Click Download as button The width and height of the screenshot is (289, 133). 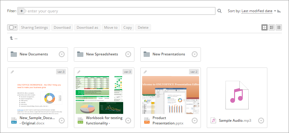click(x=87, y=28)
